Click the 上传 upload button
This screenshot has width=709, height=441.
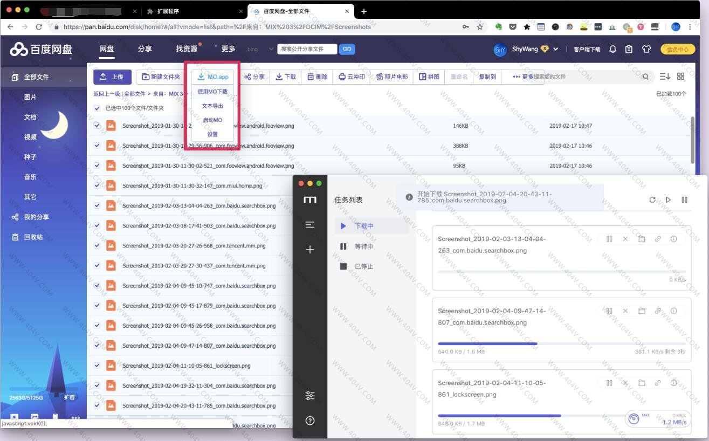(112, 77)
